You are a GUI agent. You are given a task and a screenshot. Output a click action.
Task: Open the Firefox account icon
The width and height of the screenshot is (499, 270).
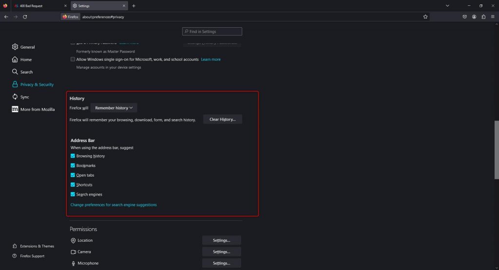coord(474,17)
